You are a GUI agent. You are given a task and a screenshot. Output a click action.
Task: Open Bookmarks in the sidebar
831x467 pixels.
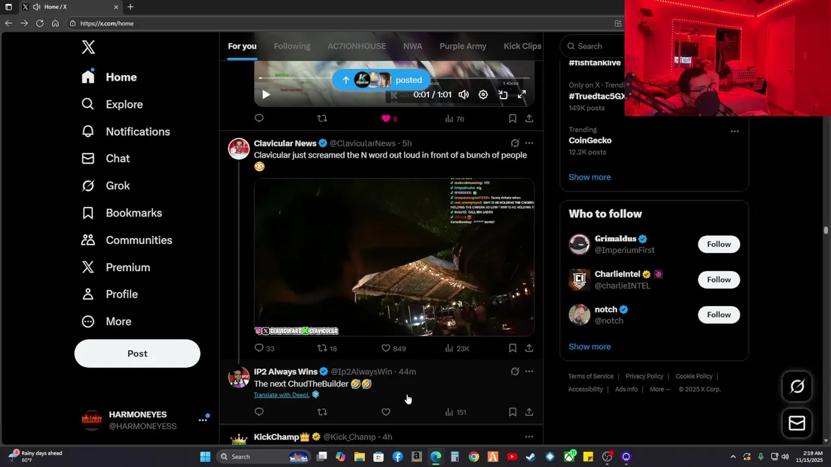(x=121, y=213)
